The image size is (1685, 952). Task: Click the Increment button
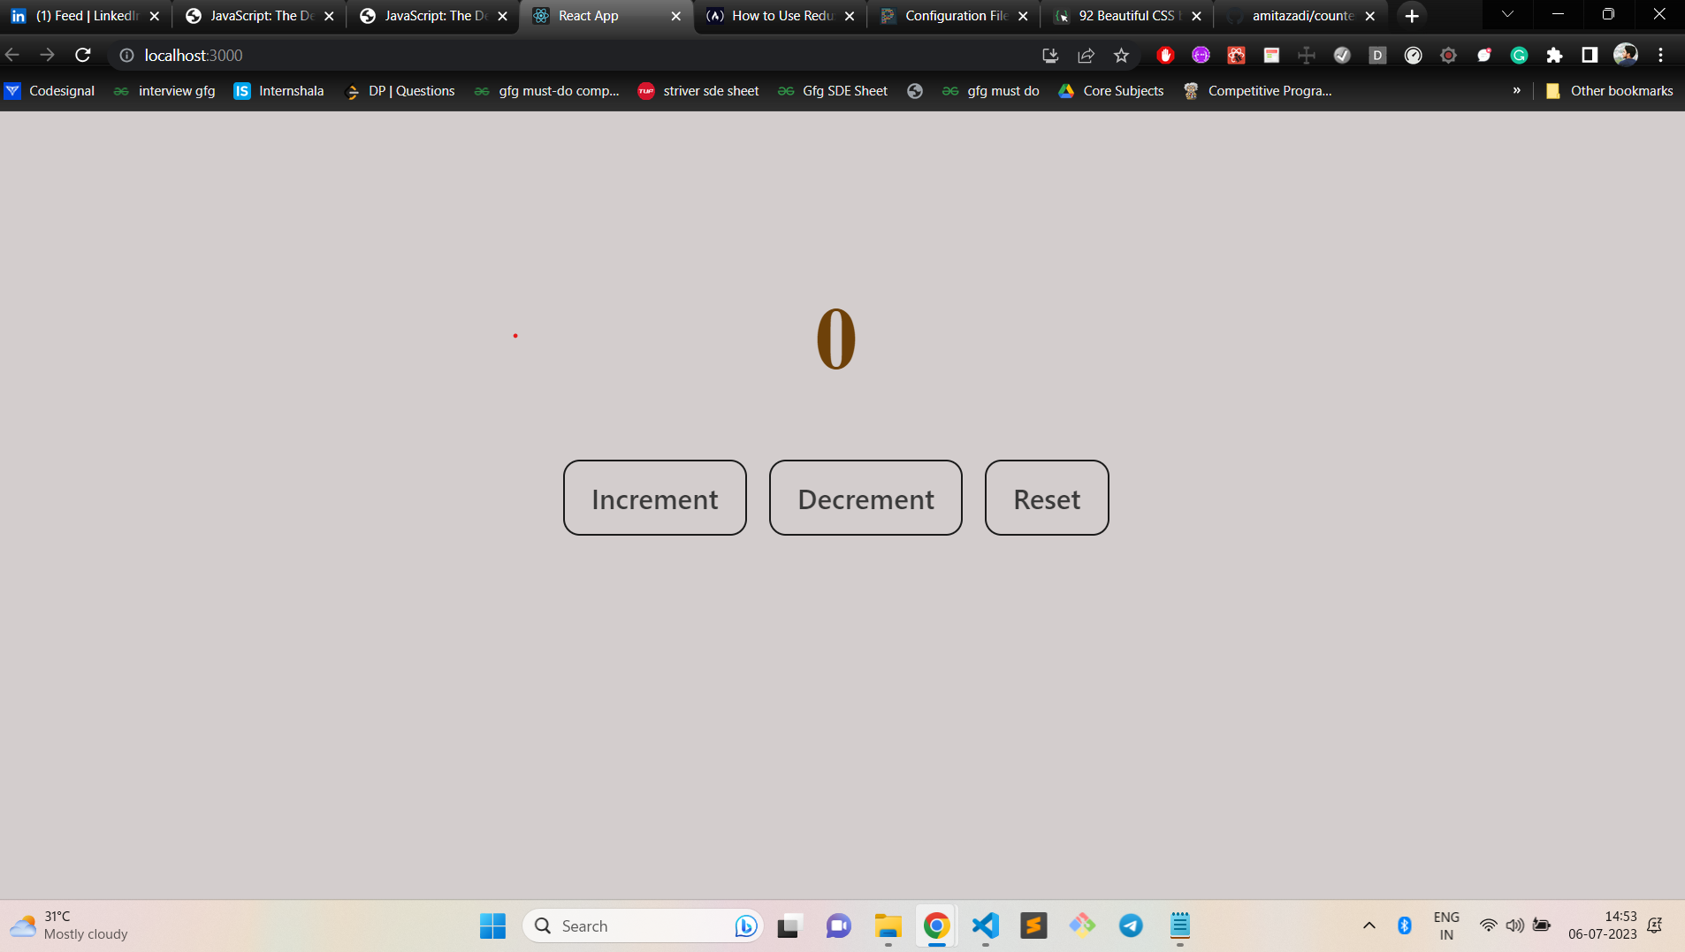(x=654, y=498)
